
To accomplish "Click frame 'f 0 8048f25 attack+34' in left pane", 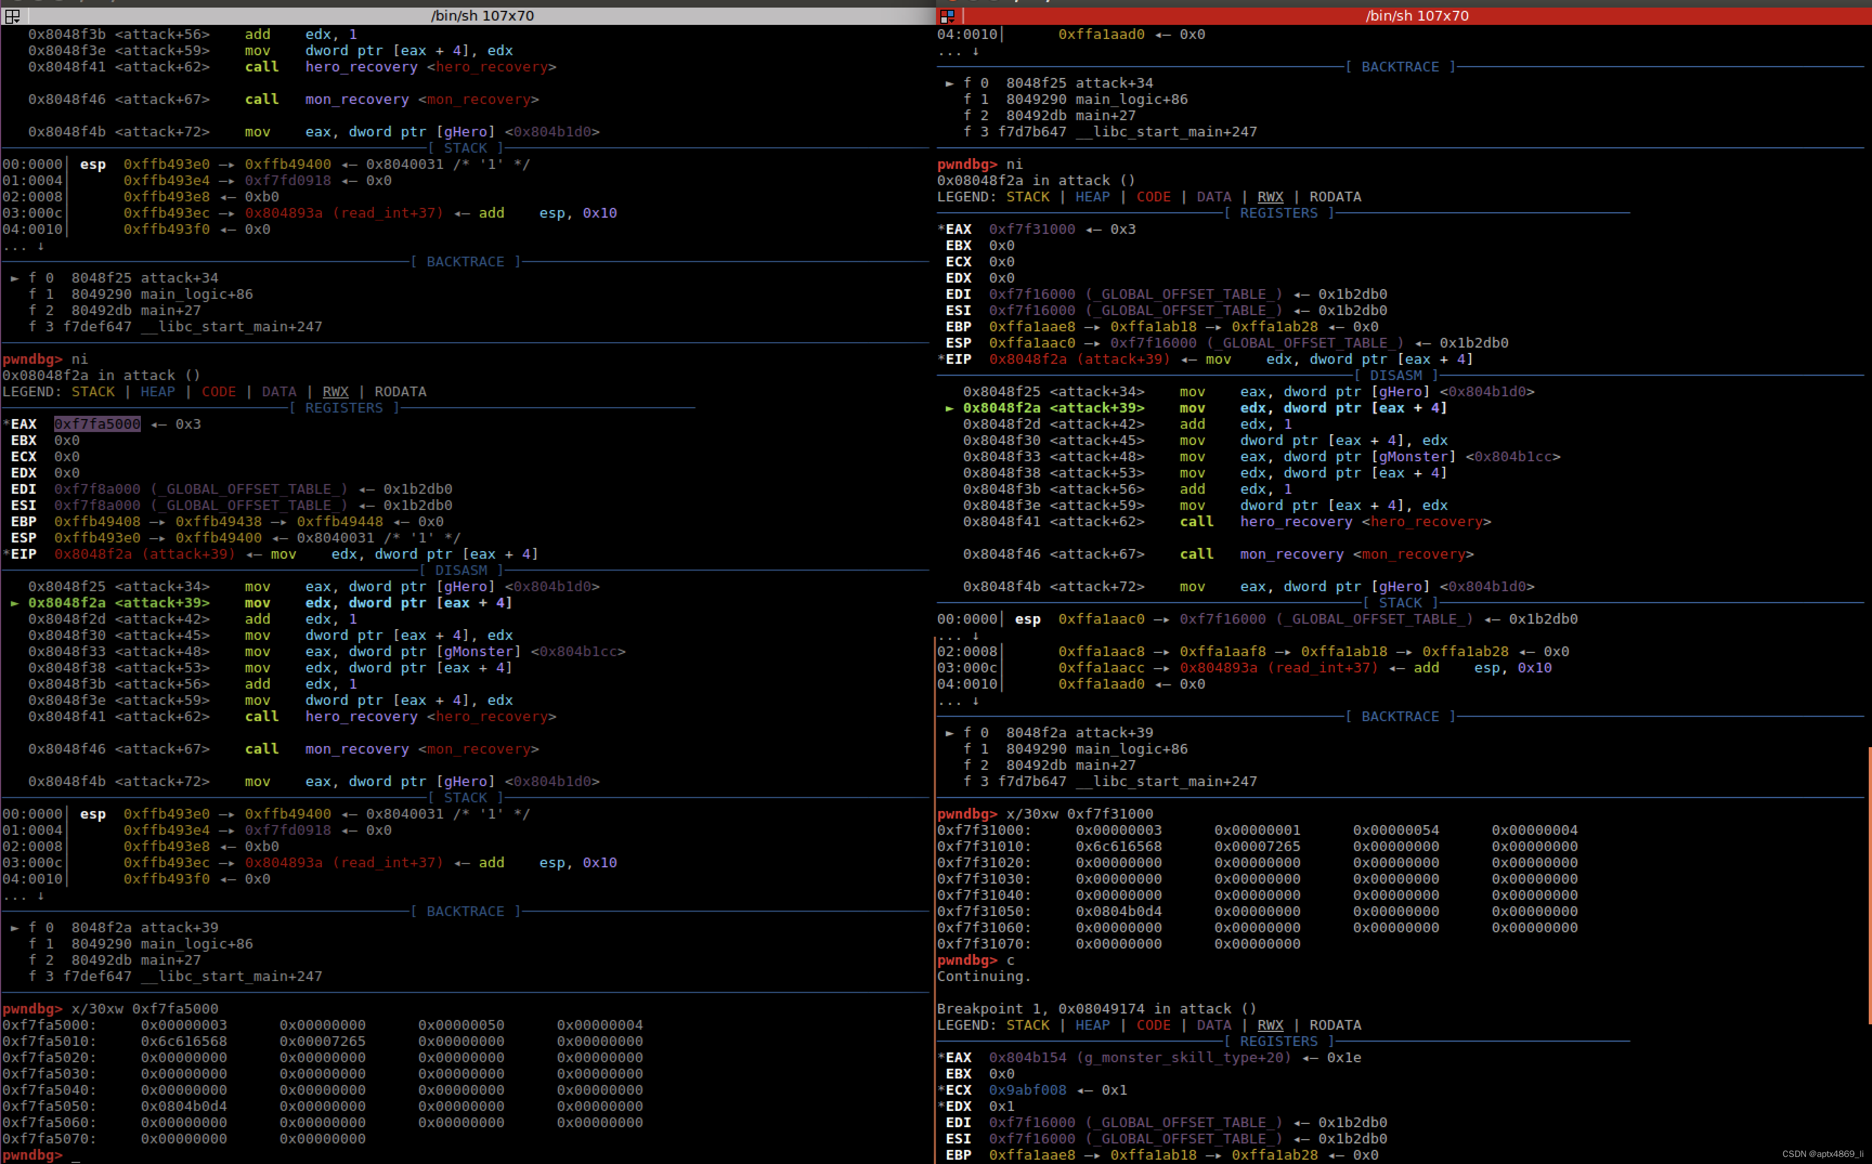I will 115,278.
